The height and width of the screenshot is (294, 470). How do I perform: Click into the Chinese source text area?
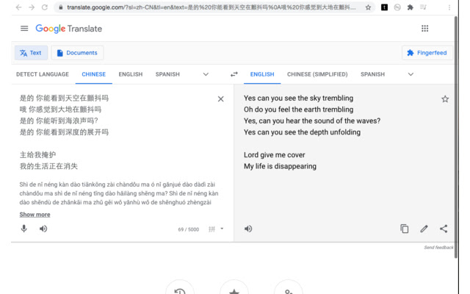pos(115,132)
